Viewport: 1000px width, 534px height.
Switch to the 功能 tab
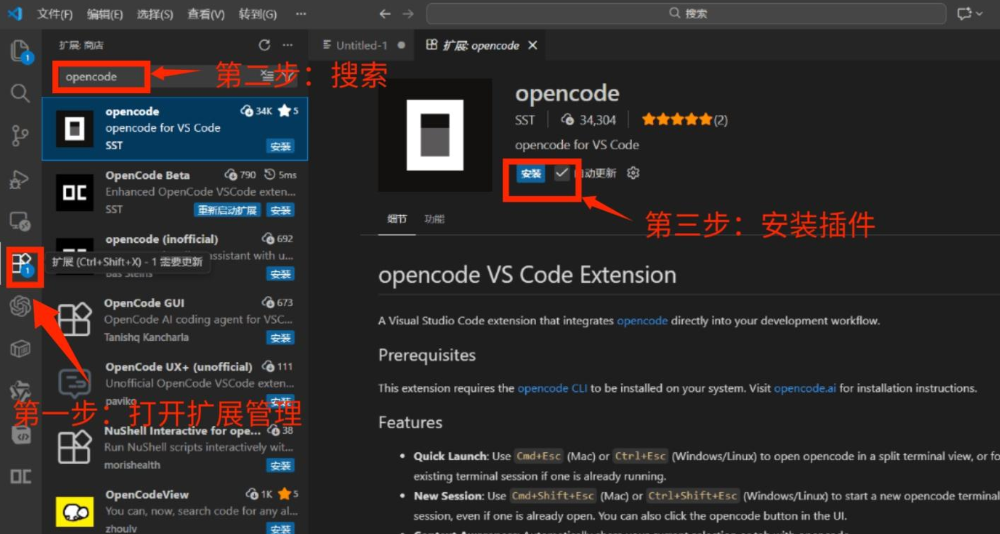[434, 219]
